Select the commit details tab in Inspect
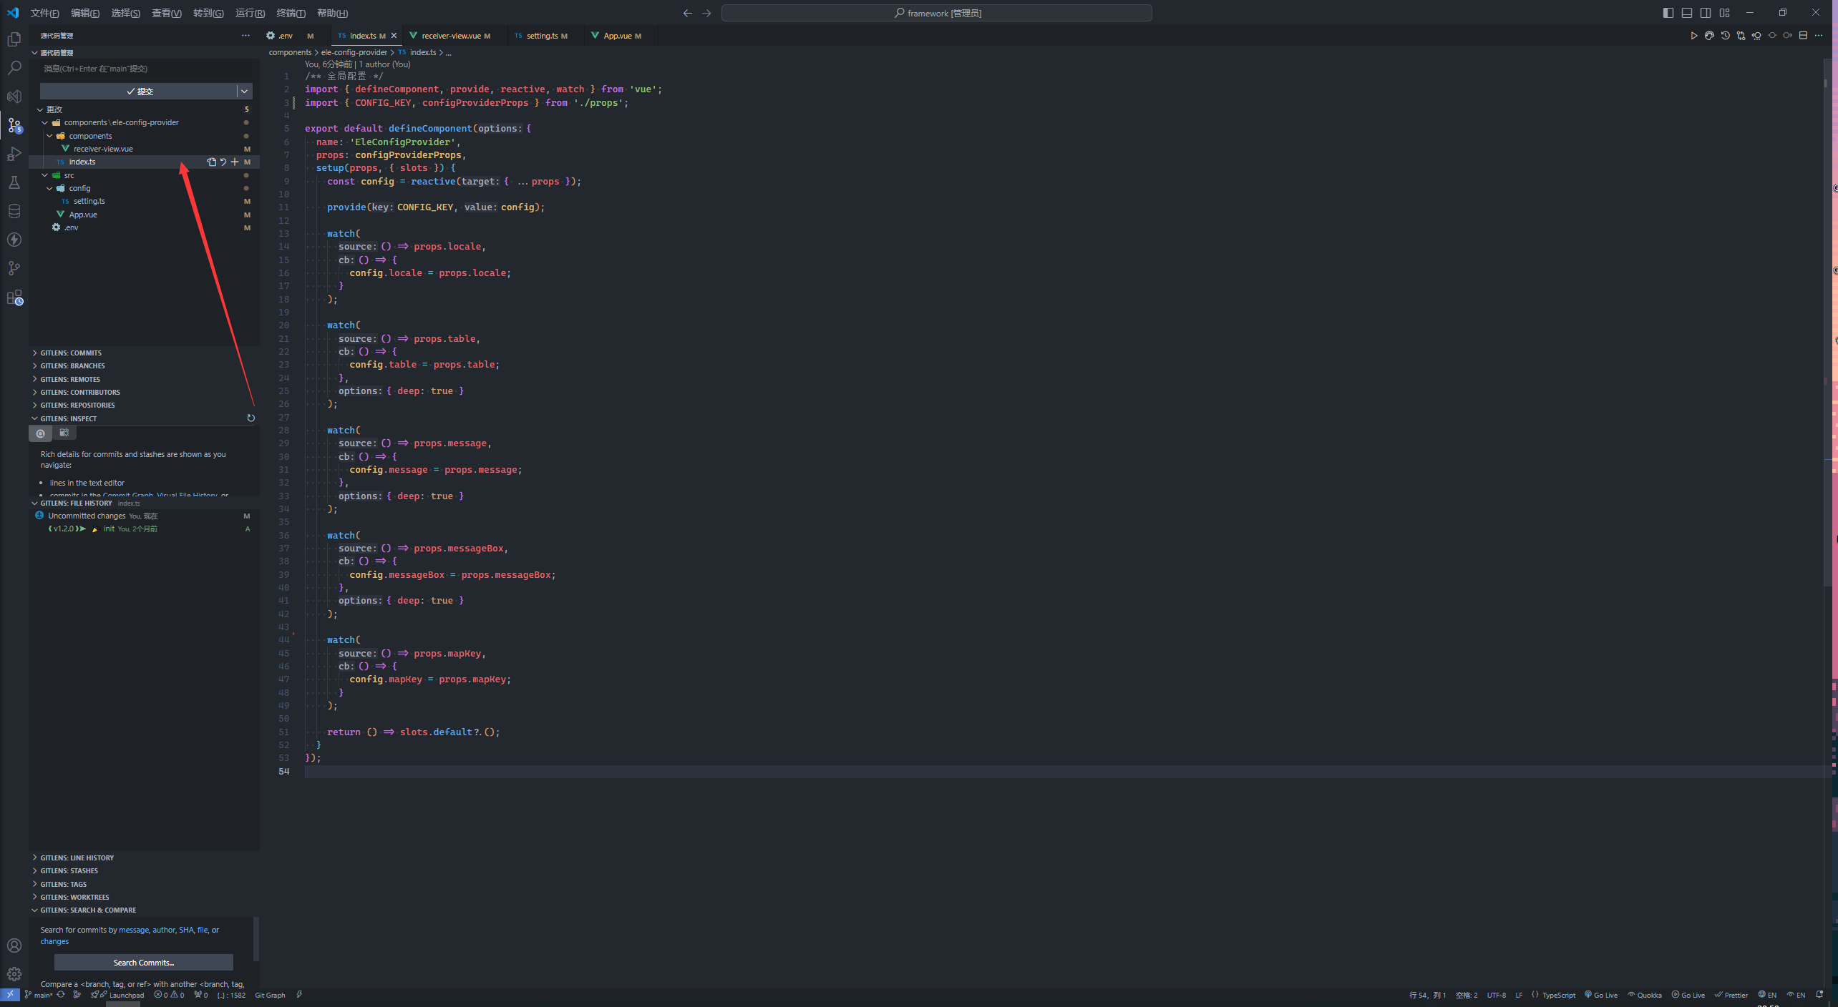 coord(41,433)
